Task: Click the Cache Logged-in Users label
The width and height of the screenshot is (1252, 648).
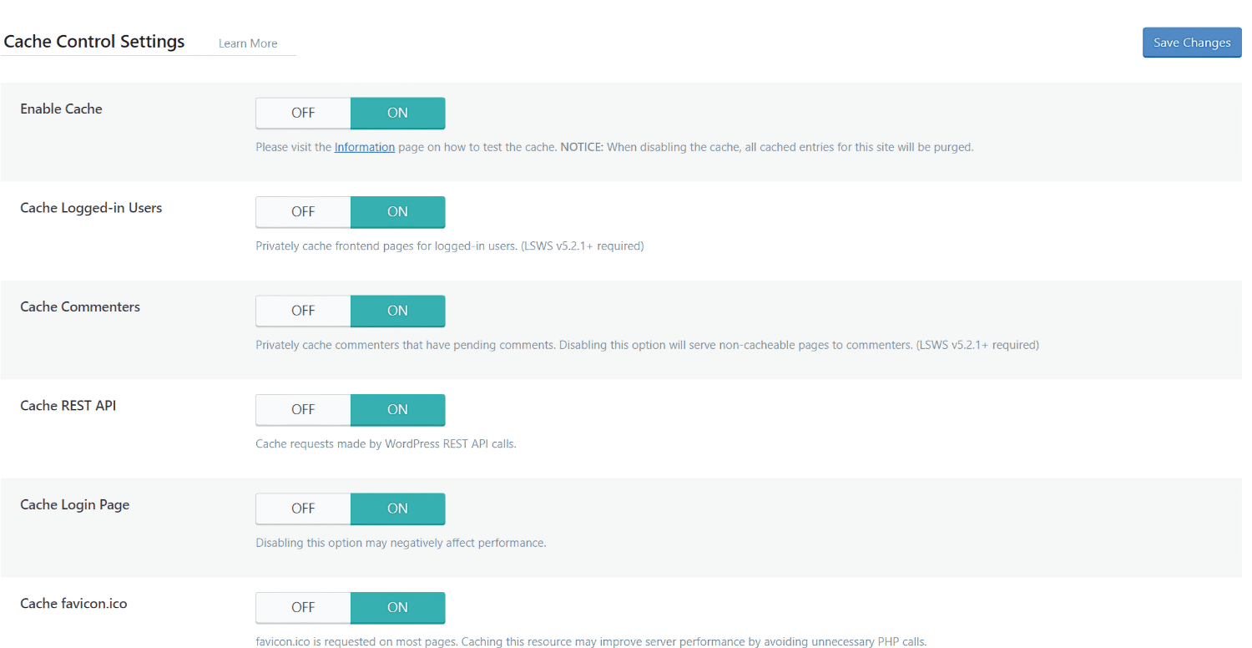Action: click(x=91, y=208)
